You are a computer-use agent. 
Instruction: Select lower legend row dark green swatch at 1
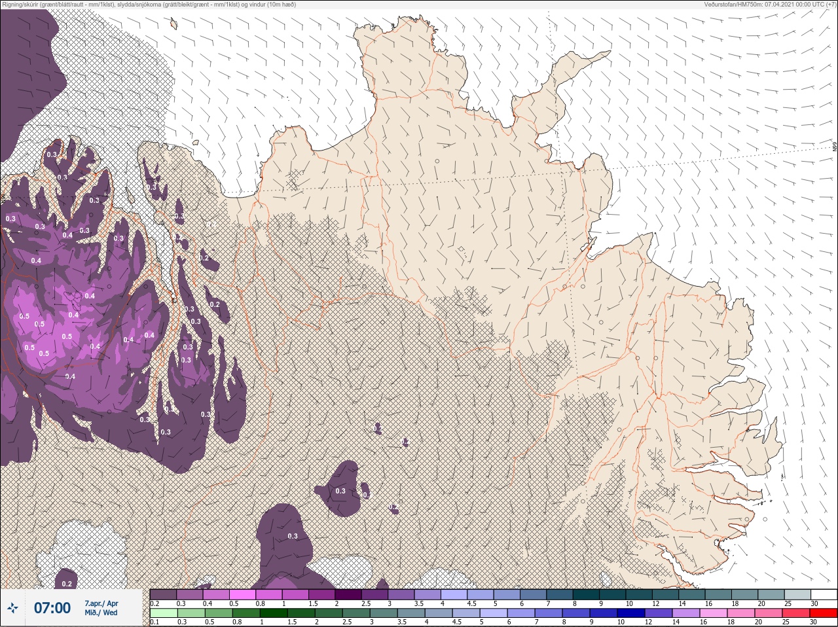274,613
